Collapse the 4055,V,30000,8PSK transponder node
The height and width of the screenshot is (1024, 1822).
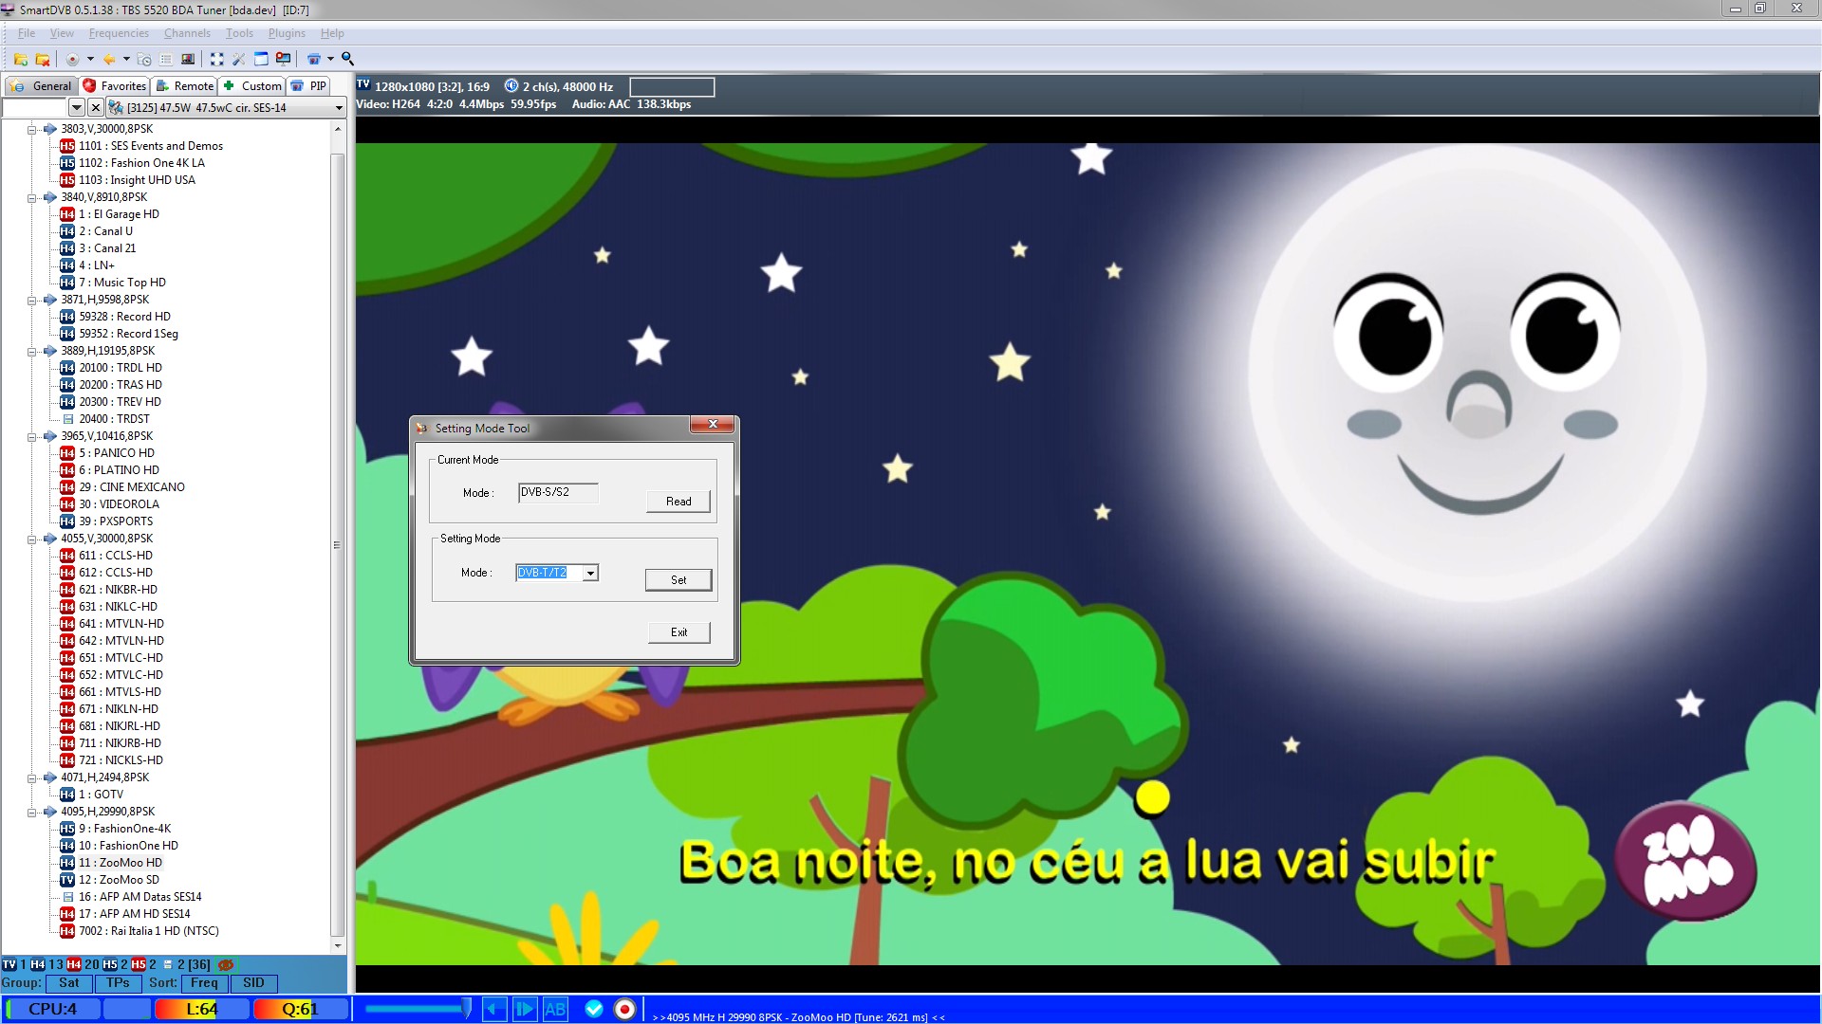point(31,539)
